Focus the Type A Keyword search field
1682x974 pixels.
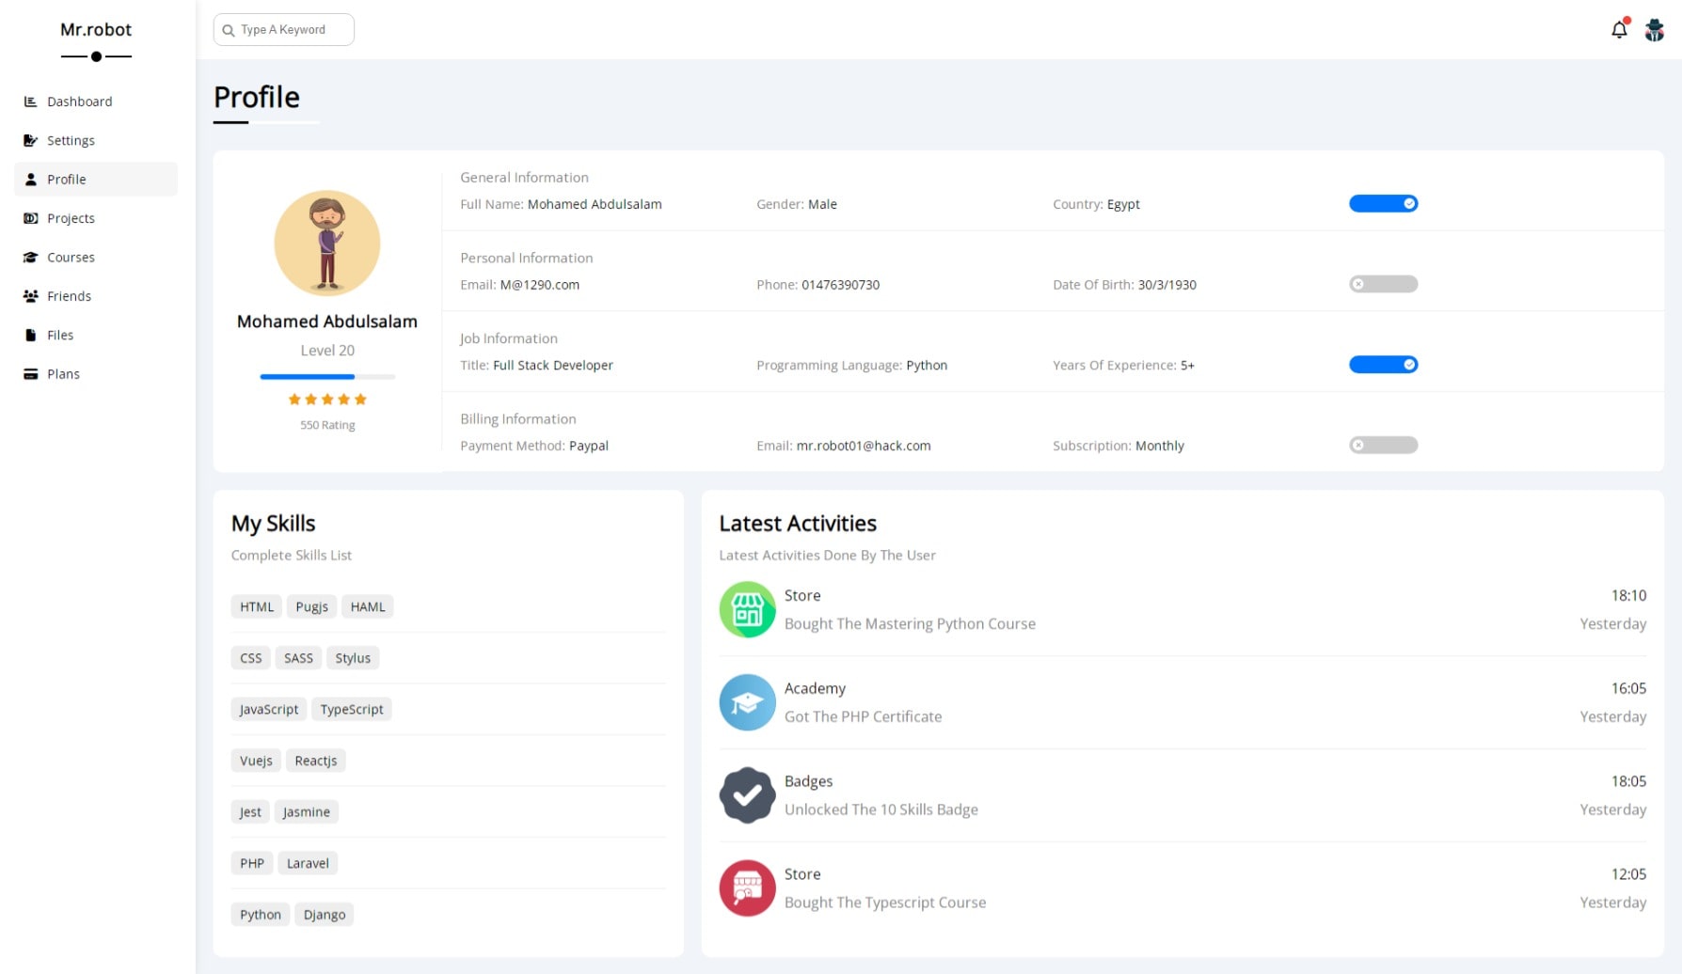pyautogui.click(x=292, y=30)
